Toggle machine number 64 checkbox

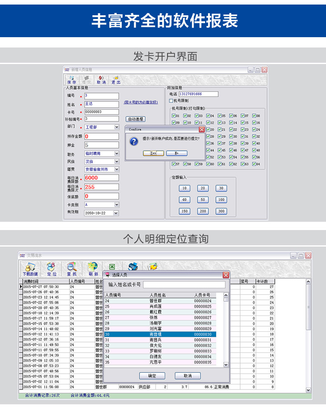[x=254, y=164]
